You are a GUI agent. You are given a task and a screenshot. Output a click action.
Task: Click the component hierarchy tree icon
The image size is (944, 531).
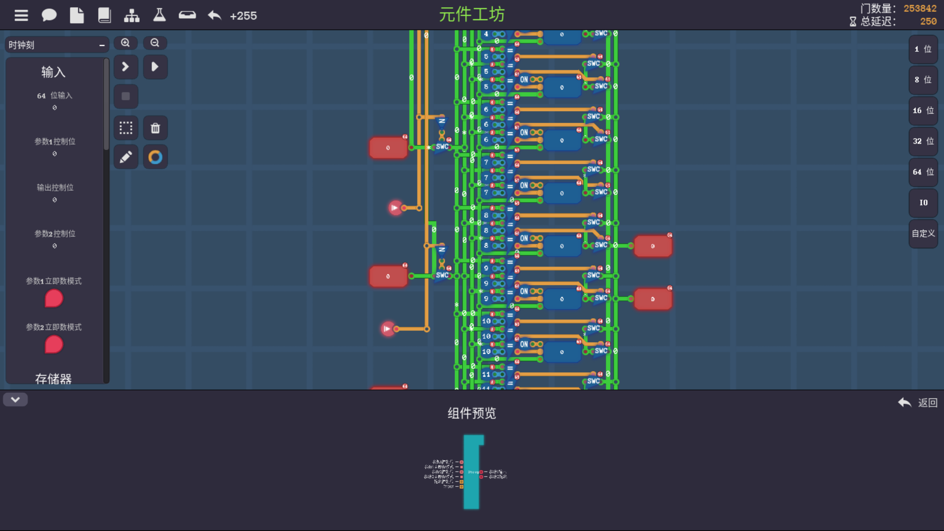131,16
